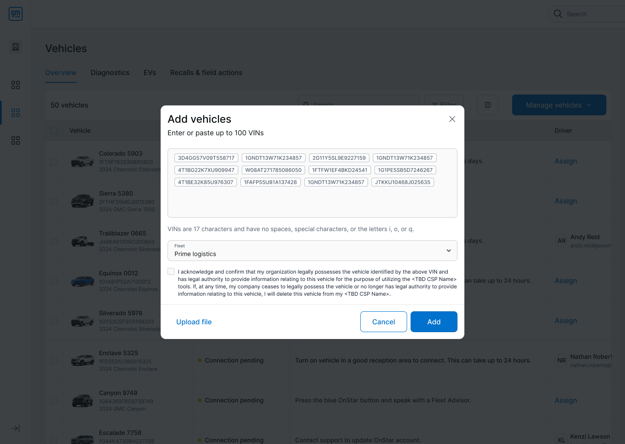Expand the Manage vehicles dropdown
The width and height of the screenshot is (625, 444).
click(x=559, y=105)
